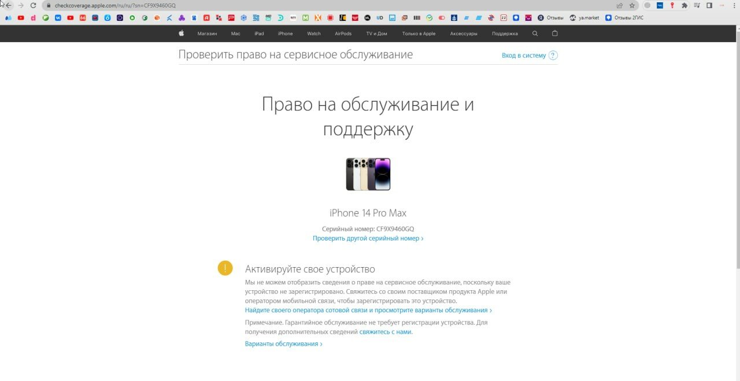Open search with the magnifier icon
This screenshot has width=740, height=381.
pos(535,34)
